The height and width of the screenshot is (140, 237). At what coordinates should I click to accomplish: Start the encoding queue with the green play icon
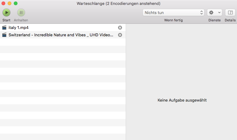(x=6, y=13)
